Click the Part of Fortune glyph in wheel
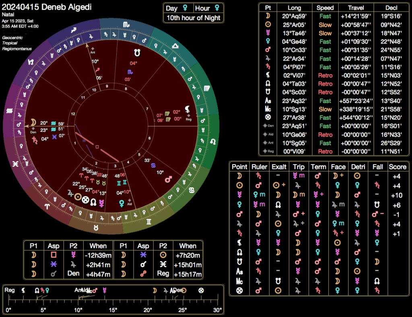 (85, 200)
